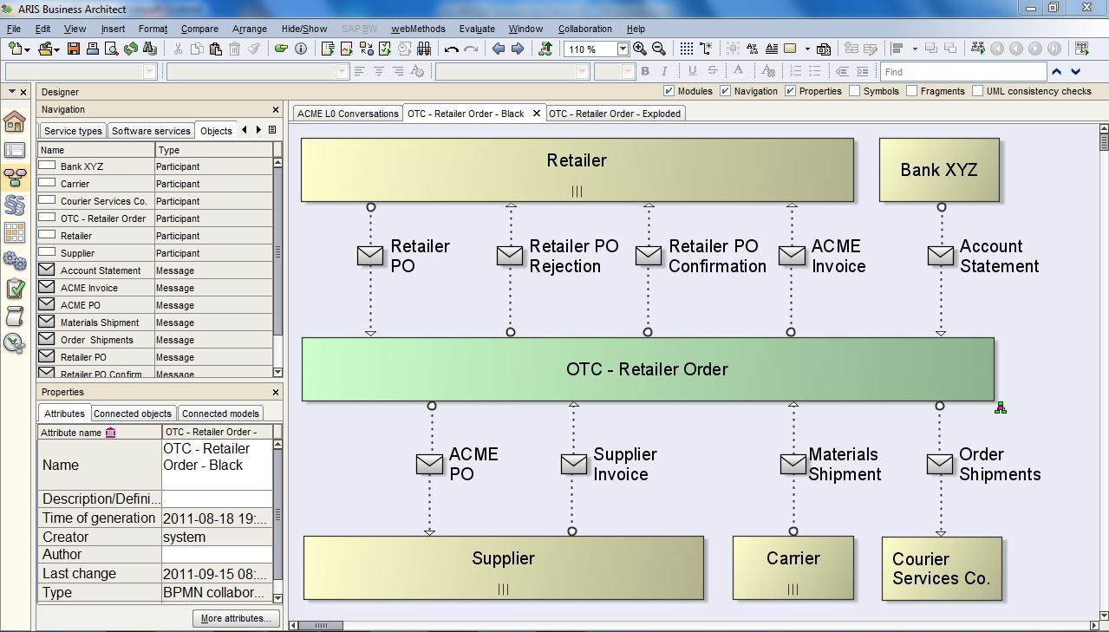Close the Properties panel

(x=276, y=392)
